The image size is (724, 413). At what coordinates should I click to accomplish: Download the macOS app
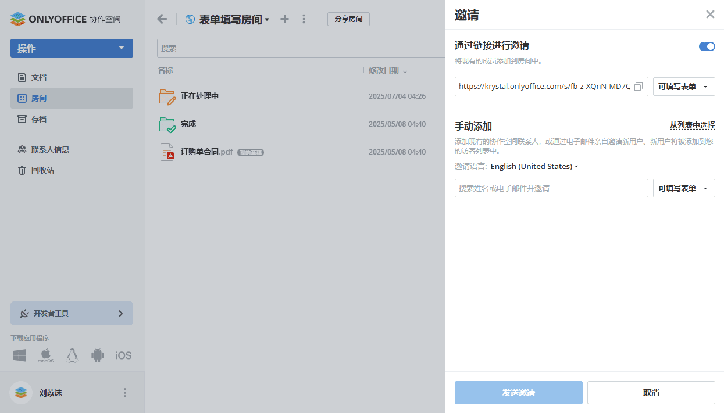pyautogui.click(x=46, y=355)
